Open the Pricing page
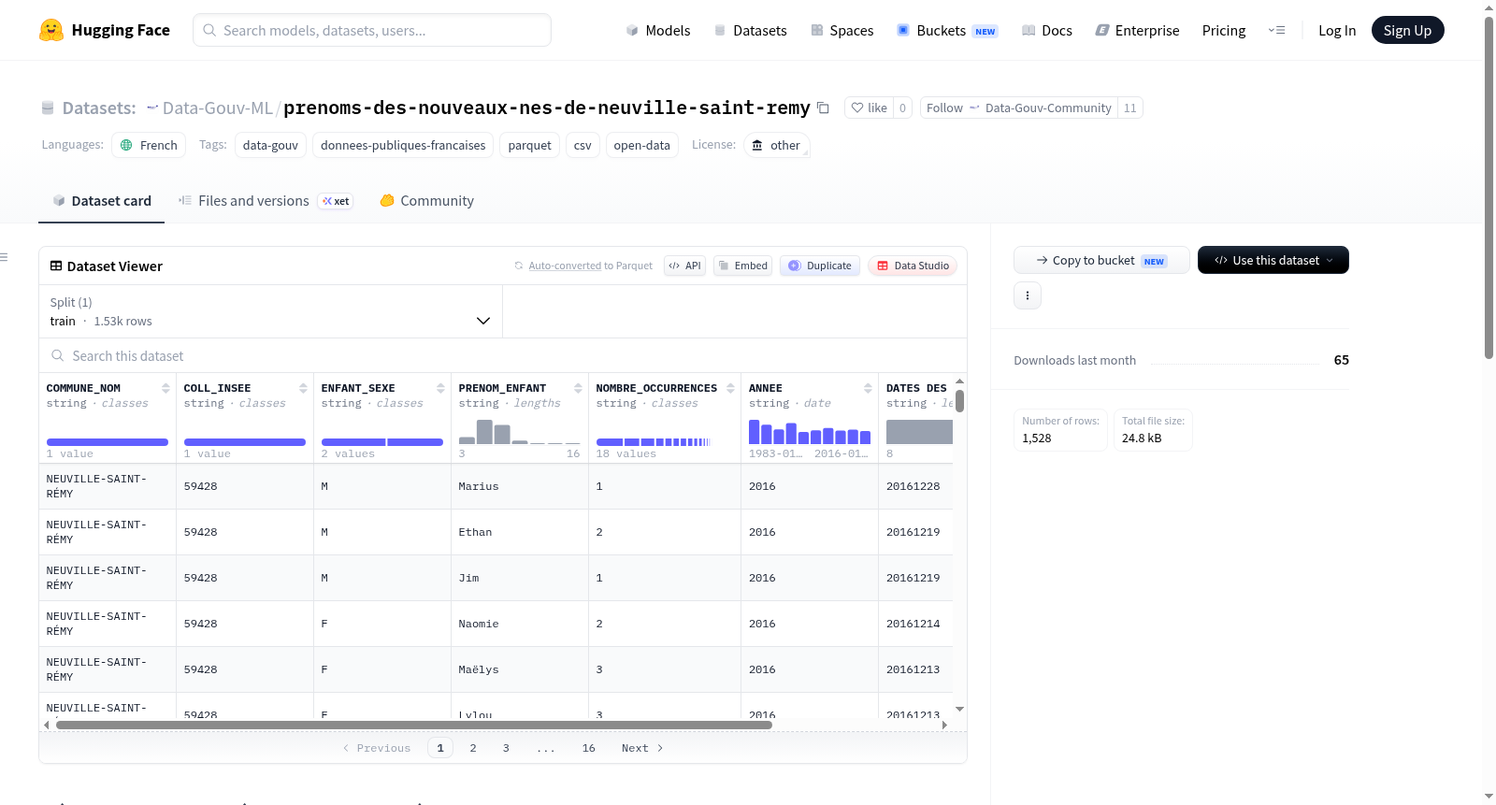Screen dimensions: 1496x805 [1224, 30]
